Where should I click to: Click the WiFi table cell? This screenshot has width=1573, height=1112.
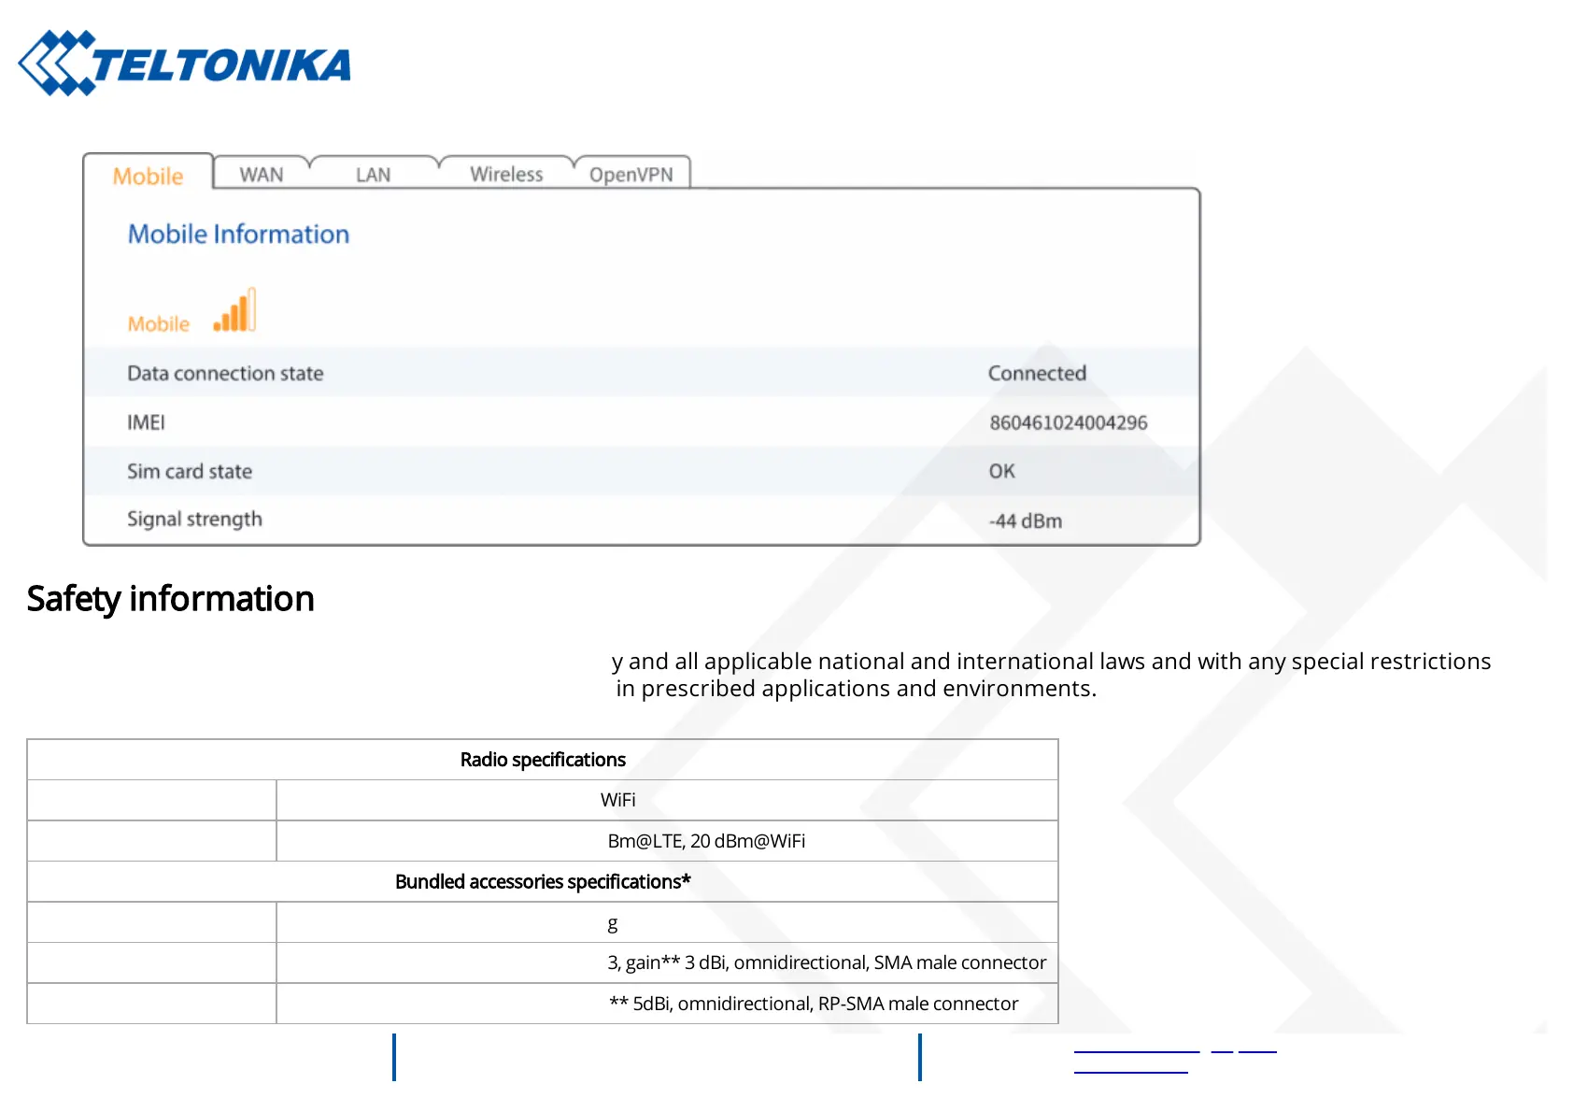(x=667, y=800)
